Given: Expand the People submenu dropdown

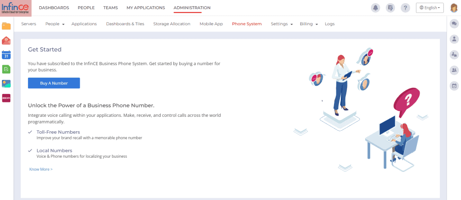Looking at the screenshot, I should pyautogui.click(x=55, y=24).
